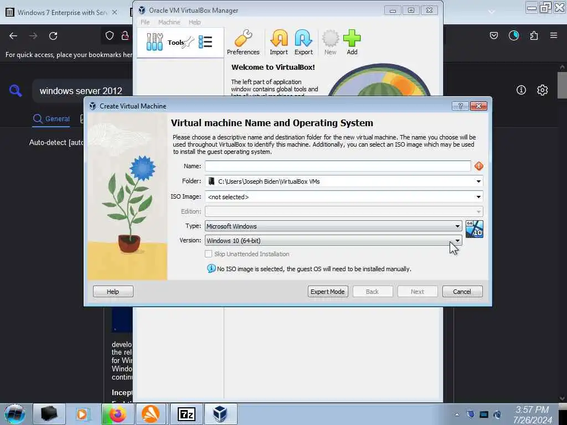
Task: Click the Windows 10 64-bit OS icon
Action: [x=474, y=229]
